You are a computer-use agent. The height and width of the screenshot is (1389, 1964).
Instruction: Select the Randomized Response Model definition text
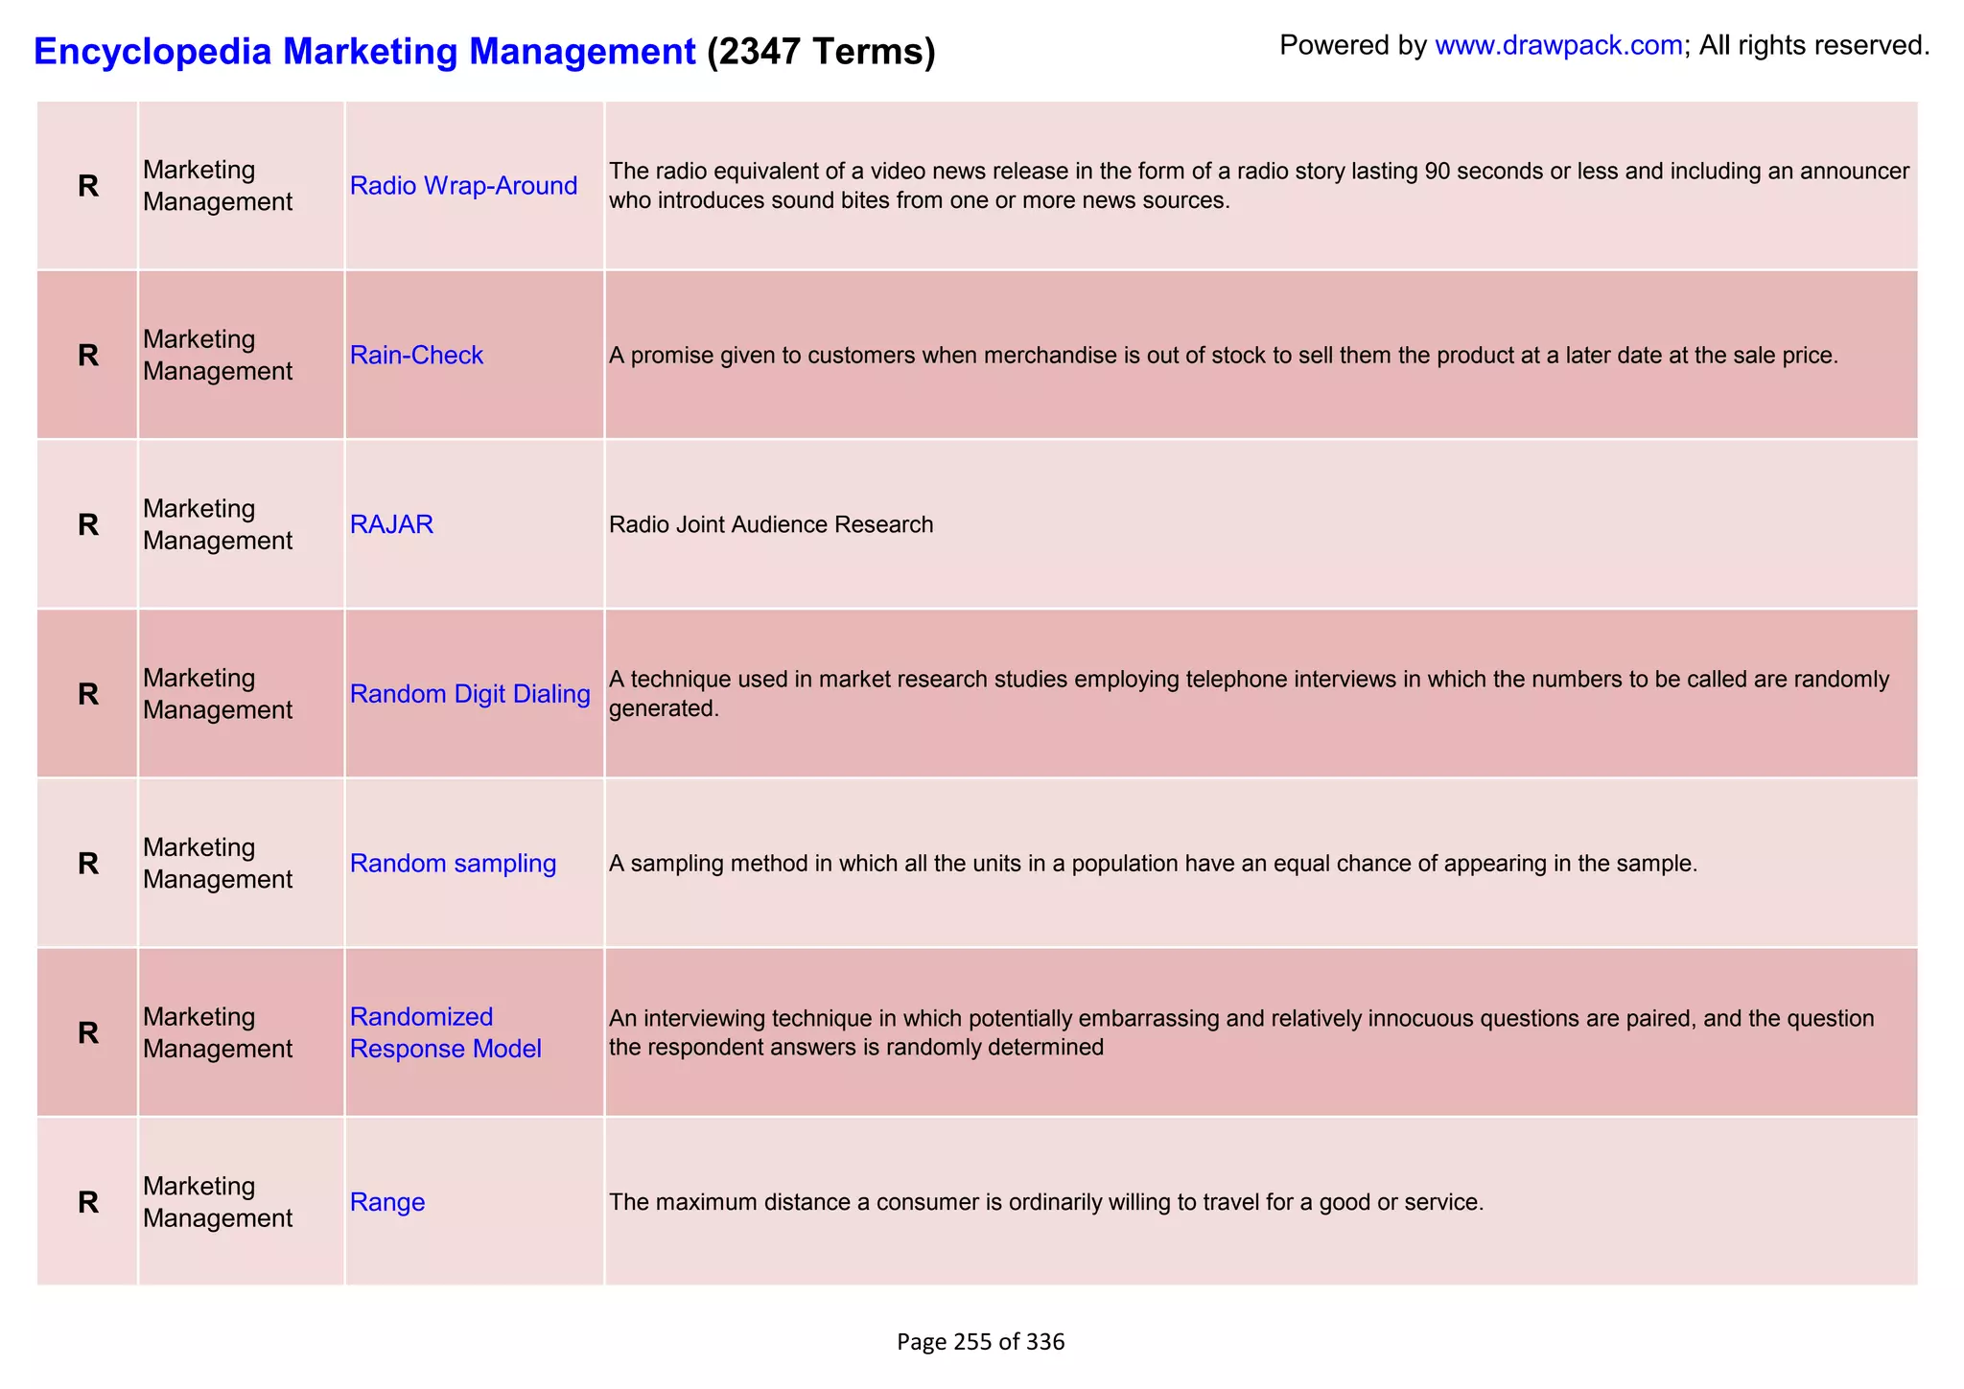point(1241,1032)
